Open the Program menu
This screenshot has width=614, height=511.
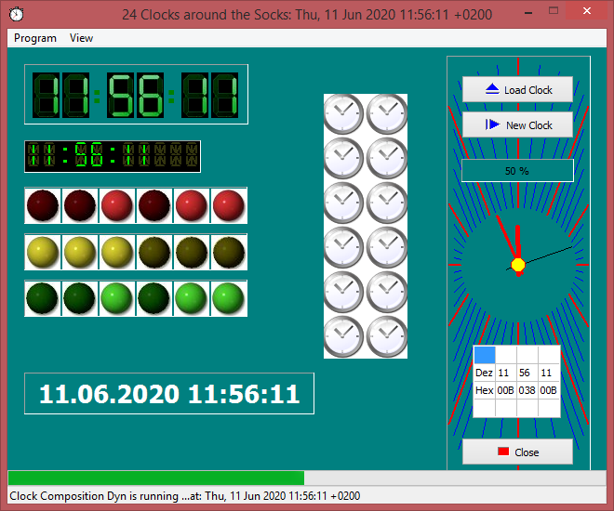(x=35, y=38)
